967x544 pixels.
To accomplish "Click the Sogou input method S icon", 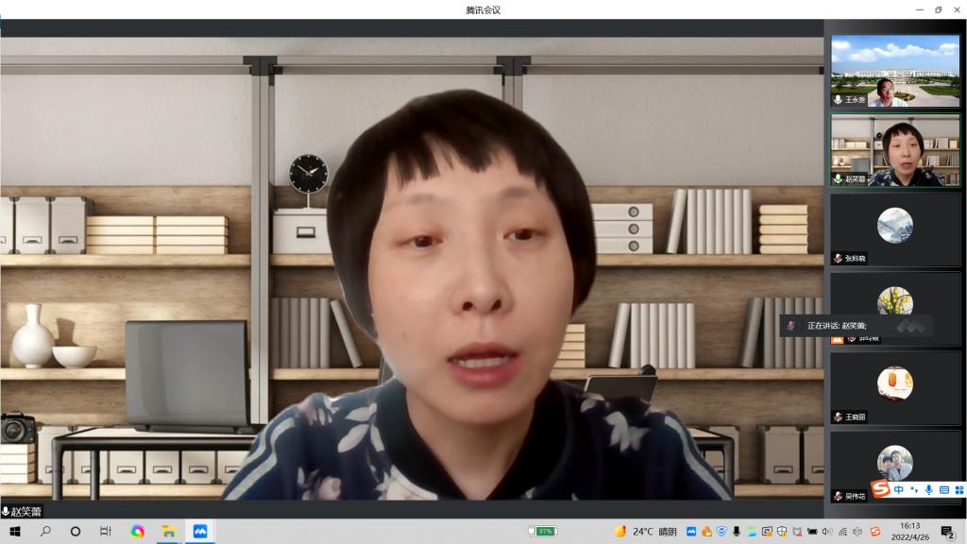I will point(880,489).
